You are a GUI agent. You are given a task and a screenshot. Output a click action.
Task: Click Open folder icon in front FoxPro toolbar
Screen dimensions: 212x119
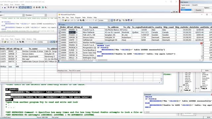point(66,20)
